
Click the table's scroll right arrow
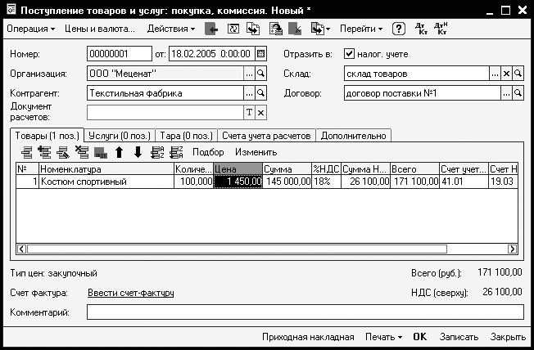pyautogui.click(x=512, y=249)
